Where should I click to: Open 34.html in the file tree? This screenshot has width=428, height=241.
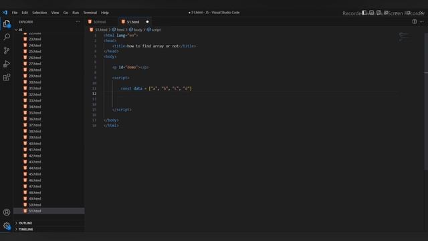click(x=35, y=107)
